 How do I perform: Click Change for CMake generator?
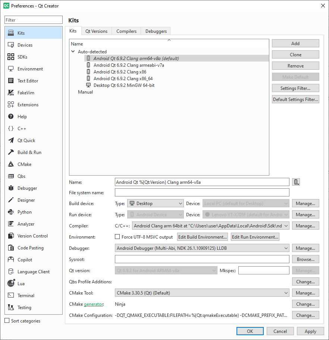[x=305, y=304]
